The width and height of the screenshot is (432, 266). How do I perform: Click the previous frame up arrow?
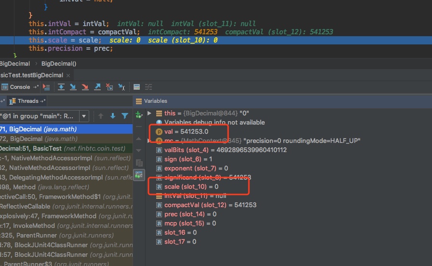(101, 116)
